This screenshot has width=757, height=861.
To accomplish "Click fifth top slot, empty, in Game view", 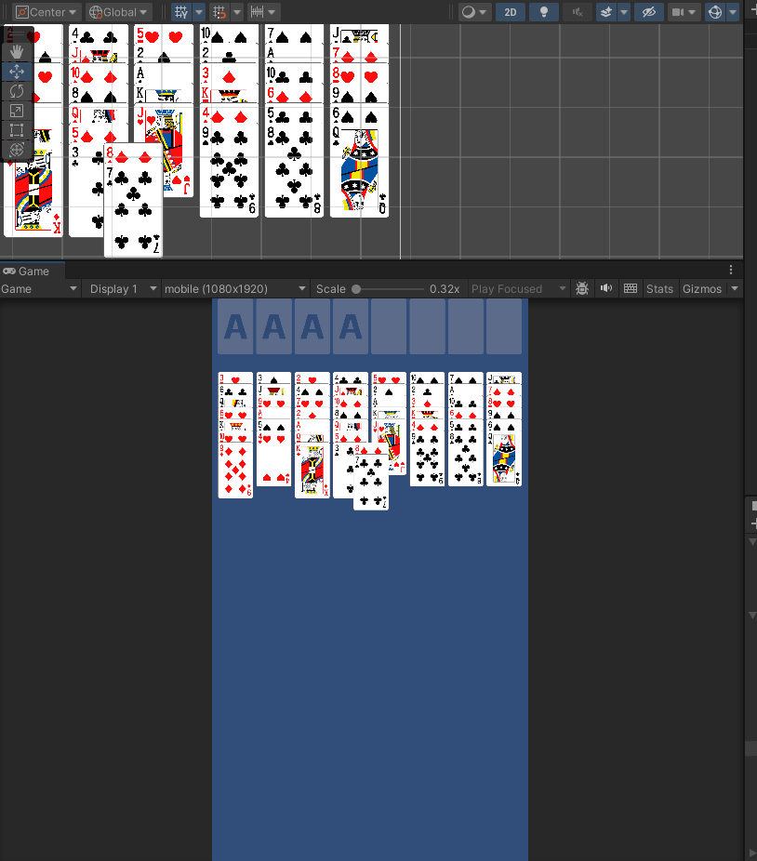I will pyautogui.click(x=389, y=326).
